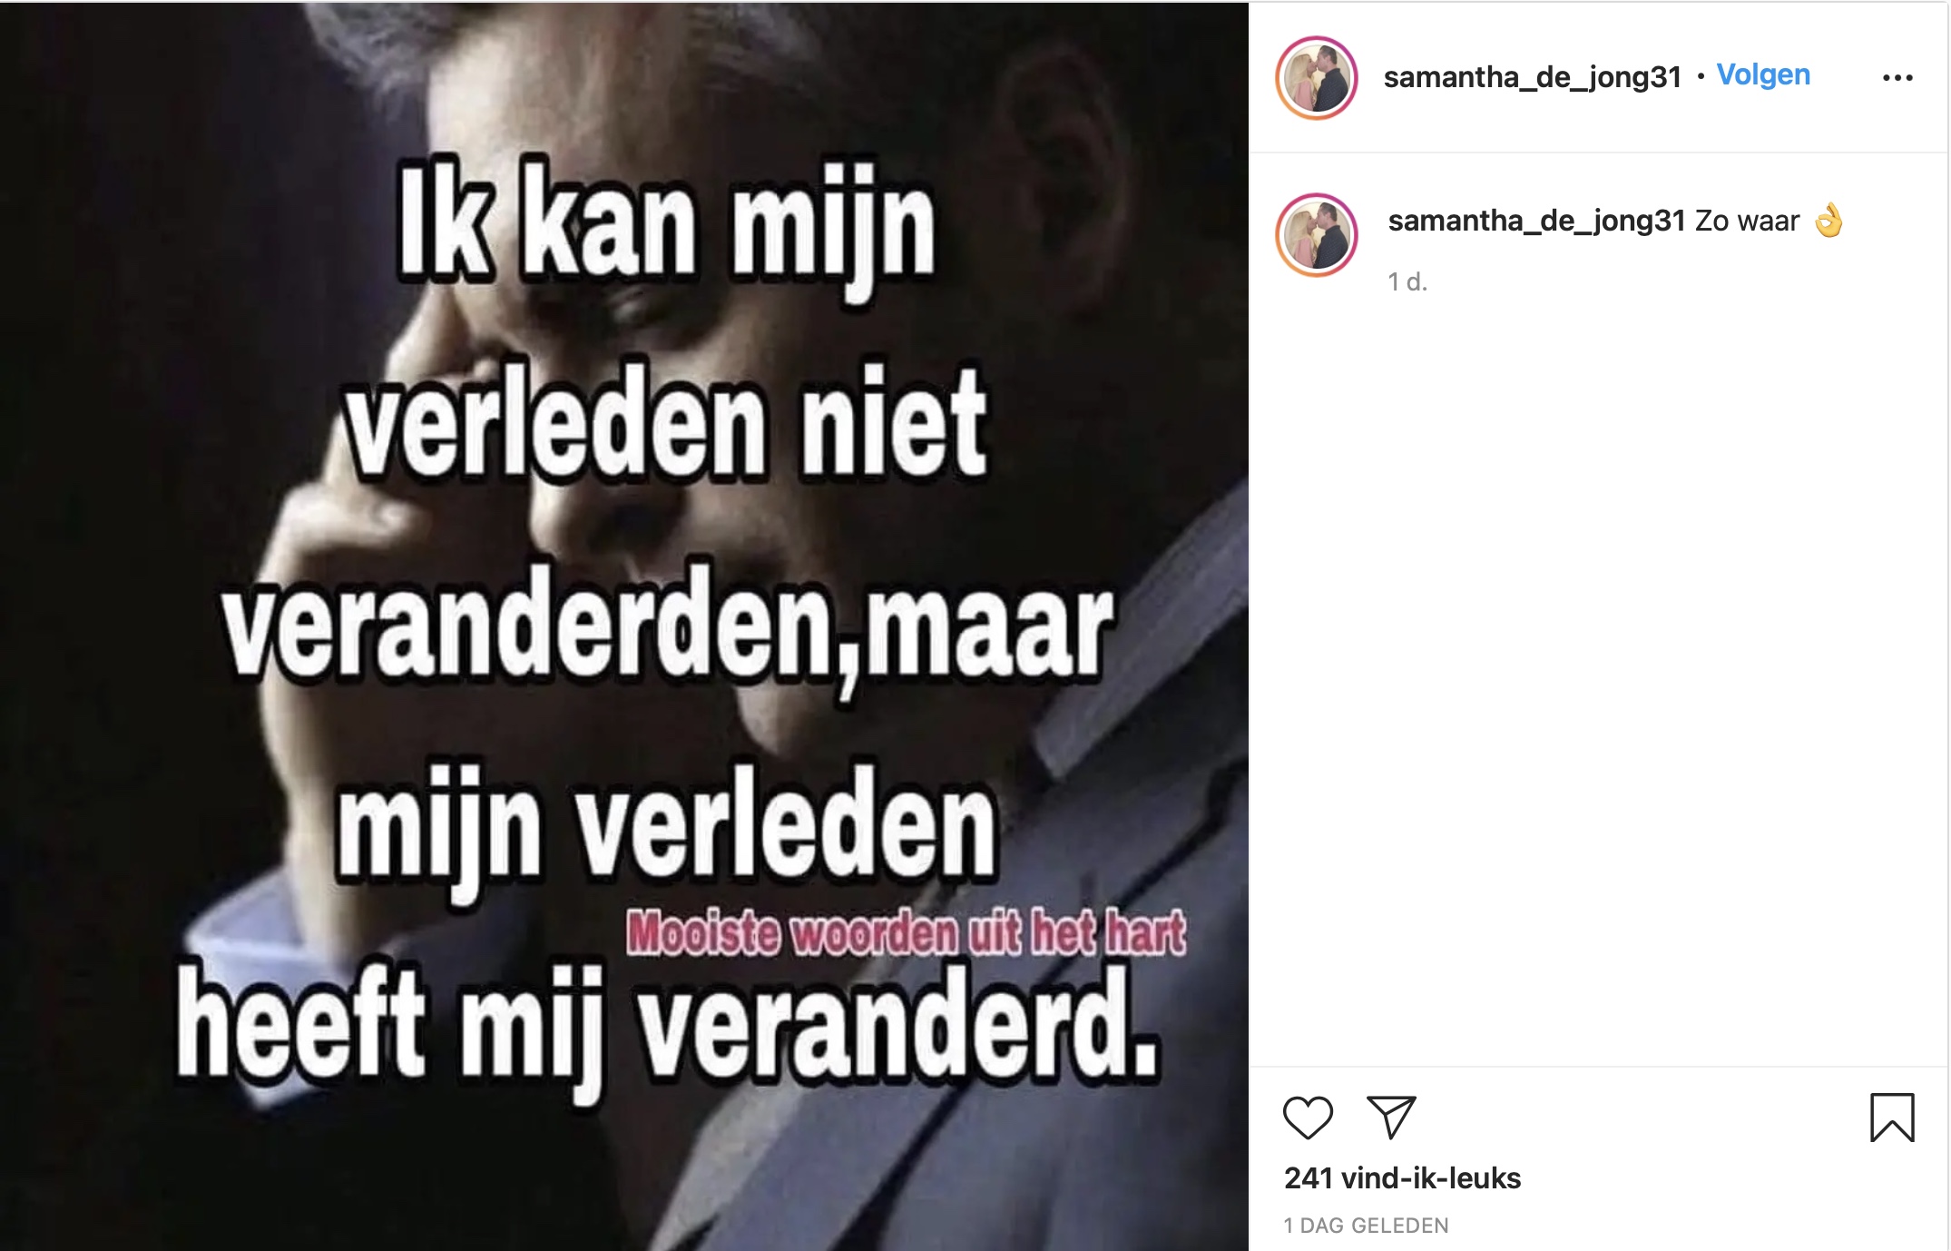Screen dimensions: 1951x1251
Task: Save the post with bookmark icon
Action: pos(1892,1118)
